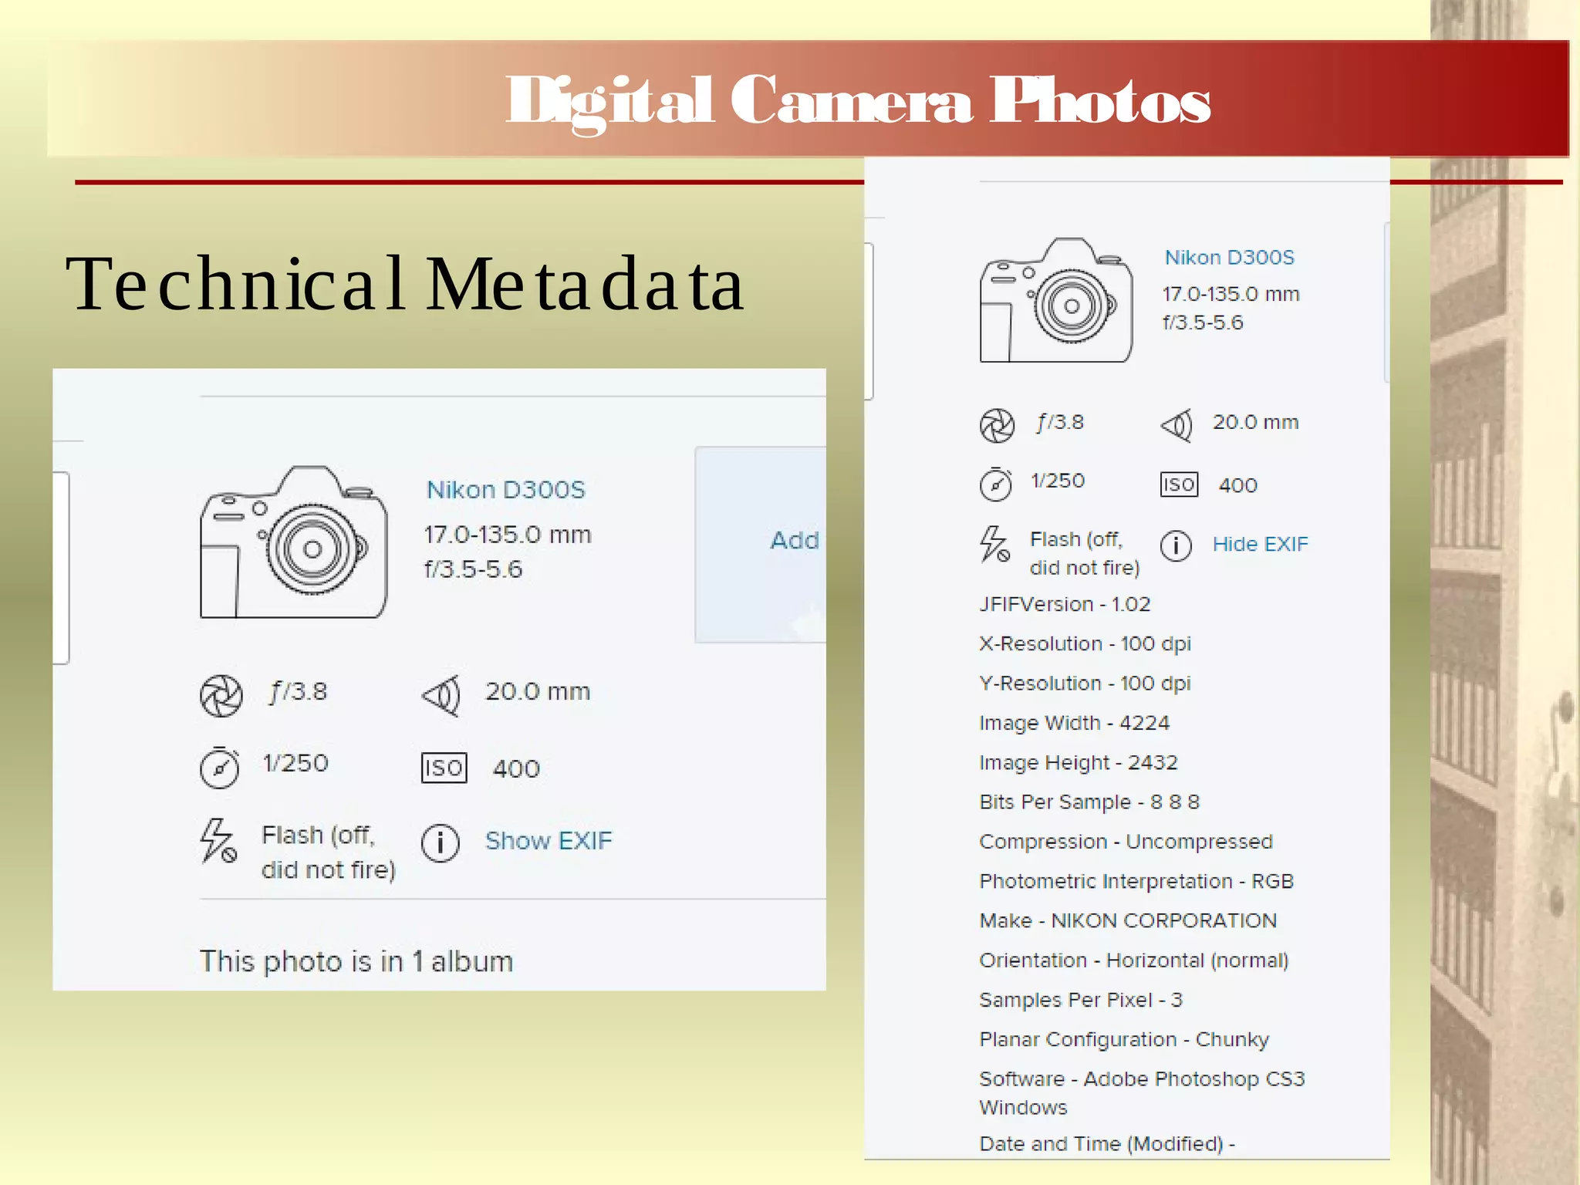
Task: Select 'Y-Resolution - 100 dpi' row
Action: 1085,684
